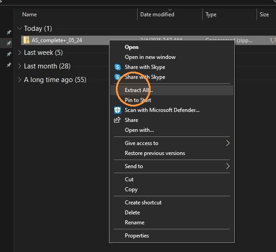This screenshot has width=276, height=252.
Task: Open the Give access to submenu arrow
Action: [x=228, y=143]
